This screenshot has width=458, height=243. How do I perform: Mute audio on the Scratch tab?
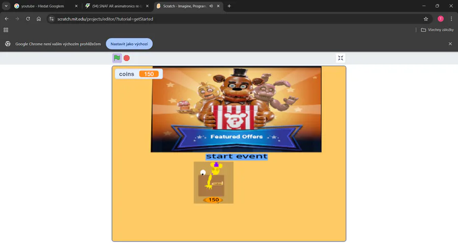211,6
